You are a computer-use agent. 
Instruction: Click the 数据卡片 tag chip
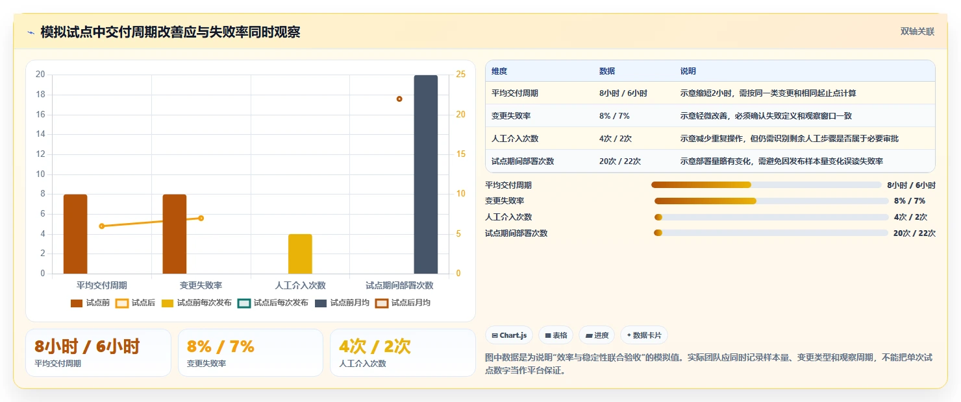(644, 335)
